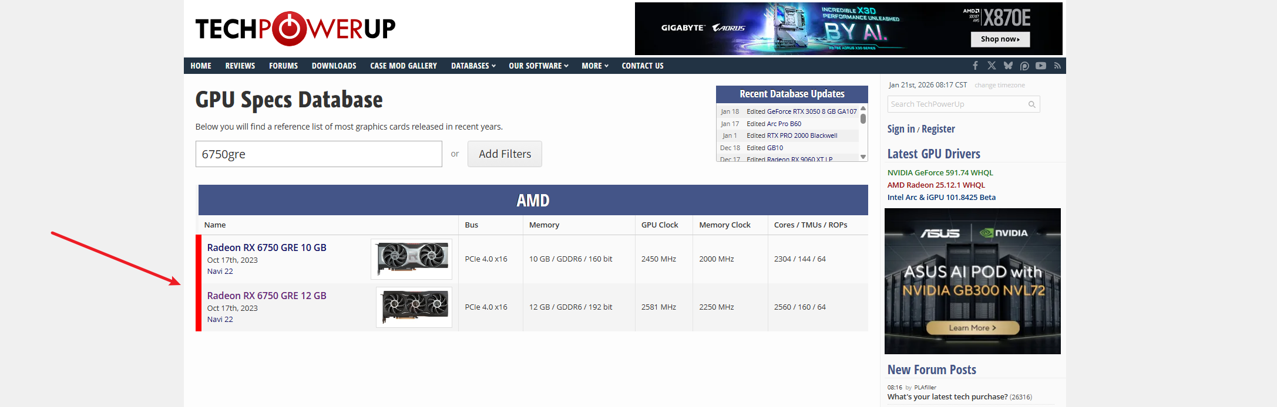Click the RX 6750 GRE 10 GB card thumbnail
The height and width of the screenshot is (407, 1277).
click(x=412, y=259)
